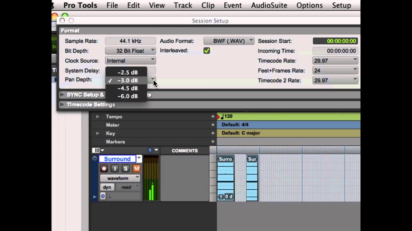This screenshot has width=412, height=231.
Task: Uncheck the Interleaved checkbox
Action: point(207,51)
